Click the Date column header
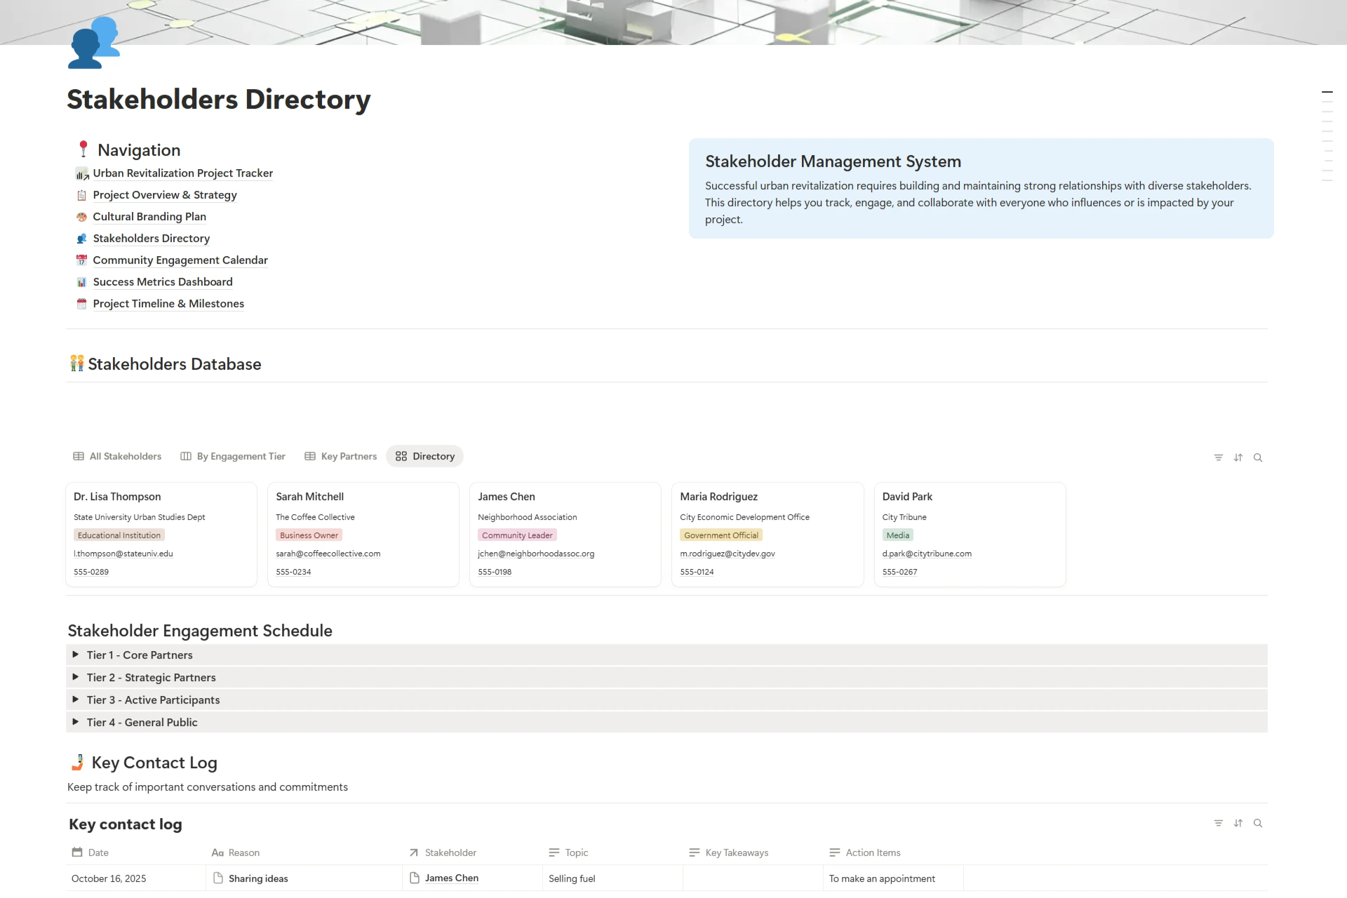1347x898 pixels. [x=98, y=852]
